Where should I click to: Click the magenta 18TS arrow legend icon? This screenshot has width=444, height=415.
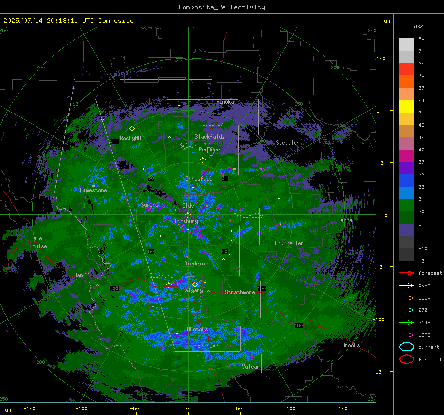[407, 335]
